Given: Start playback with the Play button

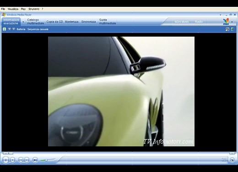Looking at the screenshot, I should pyautogui.click(x=5, y=160).
